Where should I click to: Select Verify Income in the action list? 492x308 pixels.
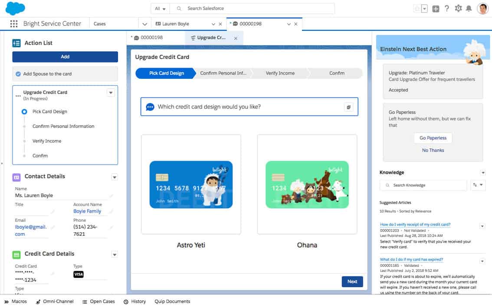coord(47,141)
